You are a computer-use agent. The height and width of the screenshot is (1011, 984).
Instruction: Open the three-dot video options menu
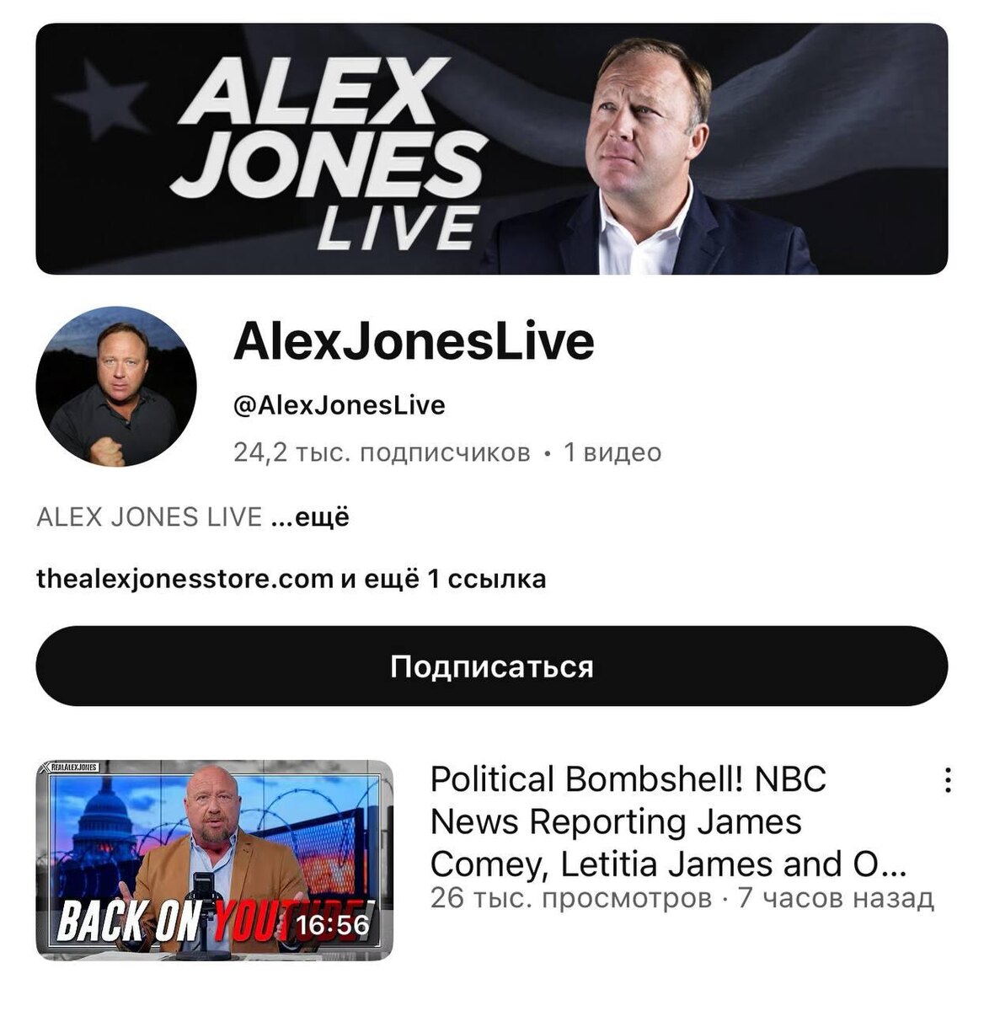948,781
